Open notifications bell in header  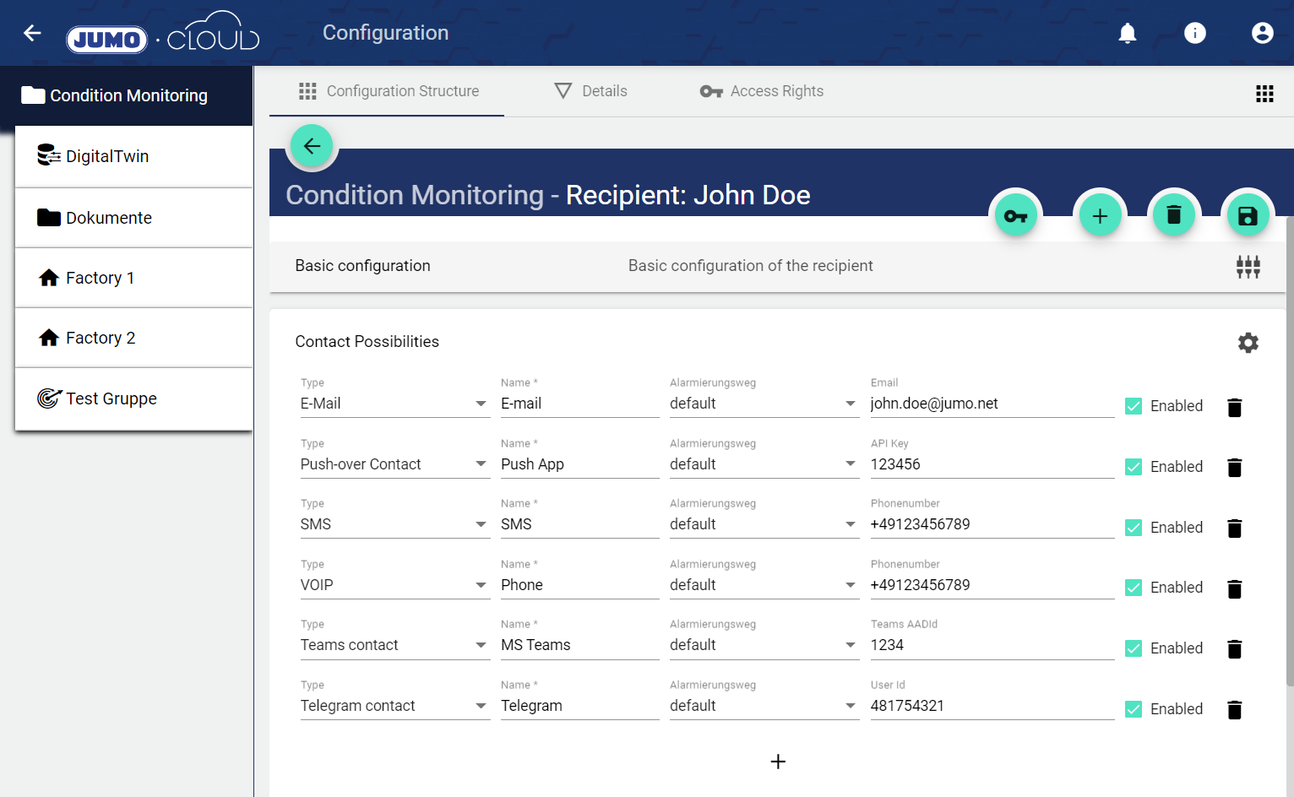(1127, 33)
